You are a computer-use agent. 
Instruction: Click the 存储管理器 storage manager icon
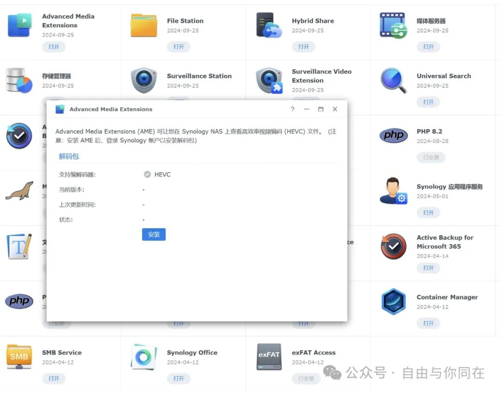coord(19,81)
